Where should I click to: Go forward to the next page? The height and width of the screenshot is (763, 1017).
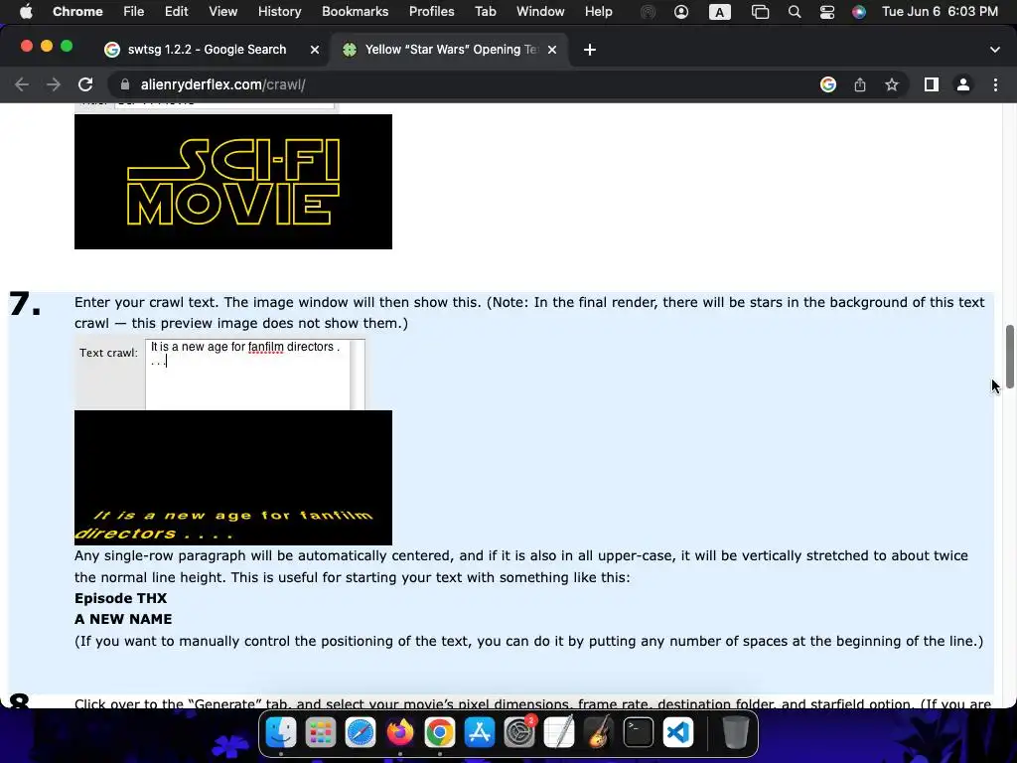(54, 84)
